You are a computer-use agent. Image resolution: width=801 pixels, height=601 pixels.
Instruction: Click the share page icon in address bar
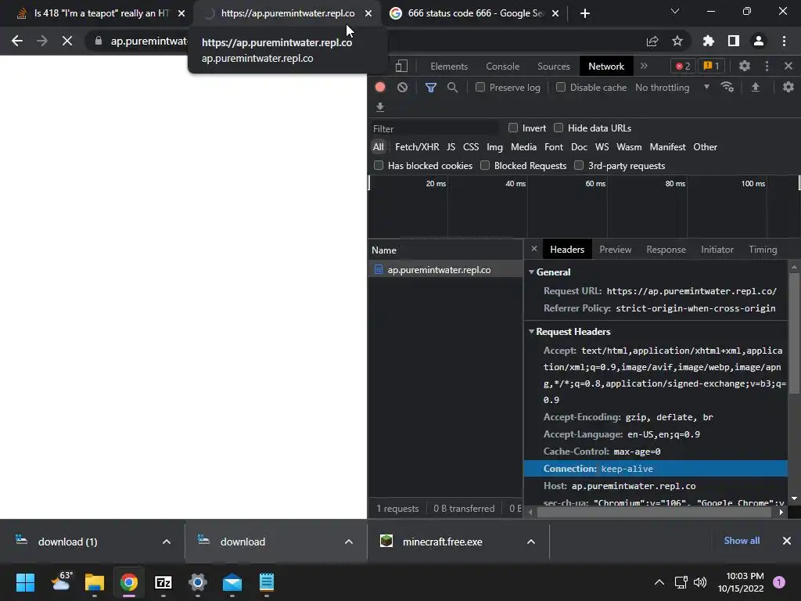point(652,41)
